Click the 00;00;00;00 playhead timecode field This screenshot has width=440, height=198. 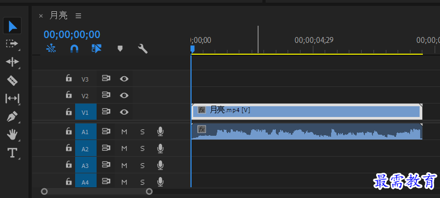72,34
